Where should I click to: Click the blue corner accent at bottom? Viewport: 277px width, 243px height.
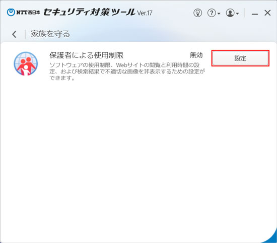(271, 237)
